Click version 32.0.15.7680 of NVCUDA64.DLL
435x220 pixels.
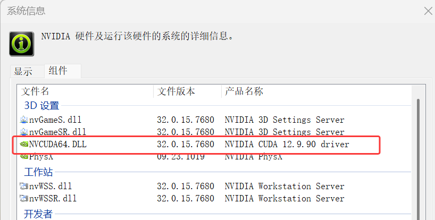185,144
